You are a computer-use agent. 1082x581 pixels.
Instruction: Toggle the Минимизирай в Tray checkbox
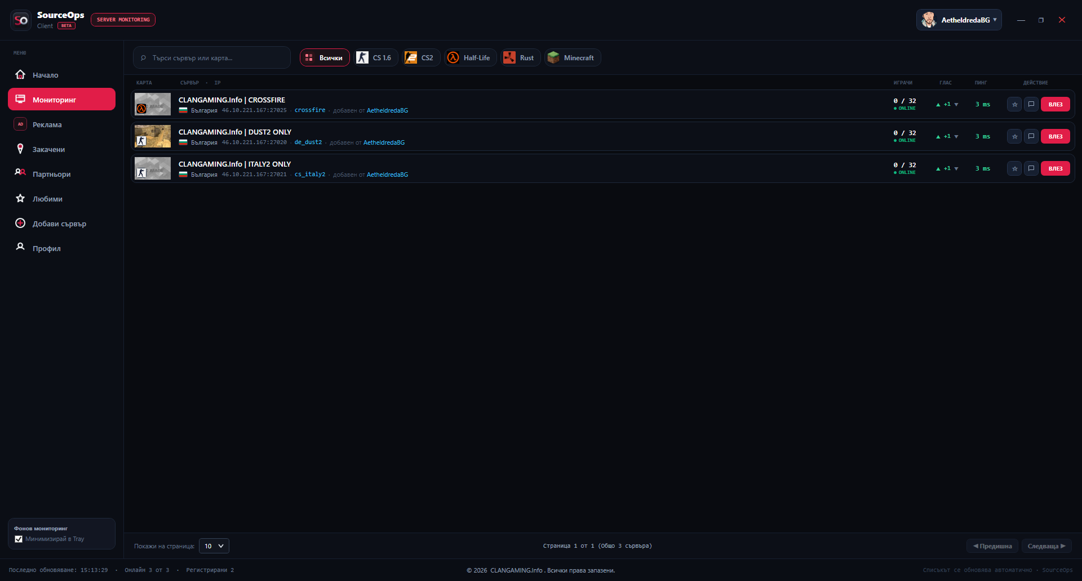(19, 539)
